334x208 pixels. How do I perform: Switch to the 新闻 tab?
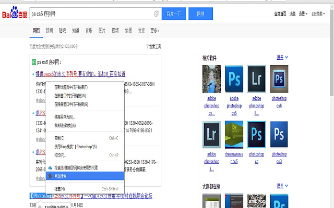coord(49,31)
